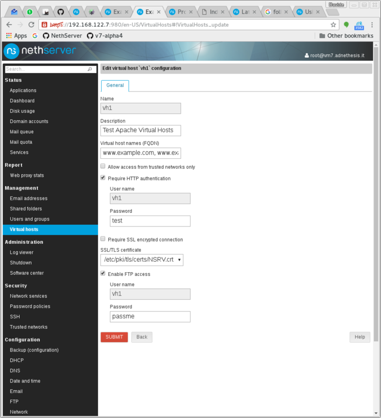Enable Allow access from trusted networks only
381x418 pixels.
click(103, 167)
